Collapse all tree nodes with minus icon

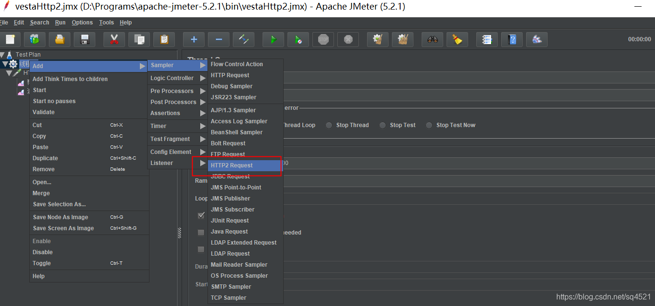(218, 39)
